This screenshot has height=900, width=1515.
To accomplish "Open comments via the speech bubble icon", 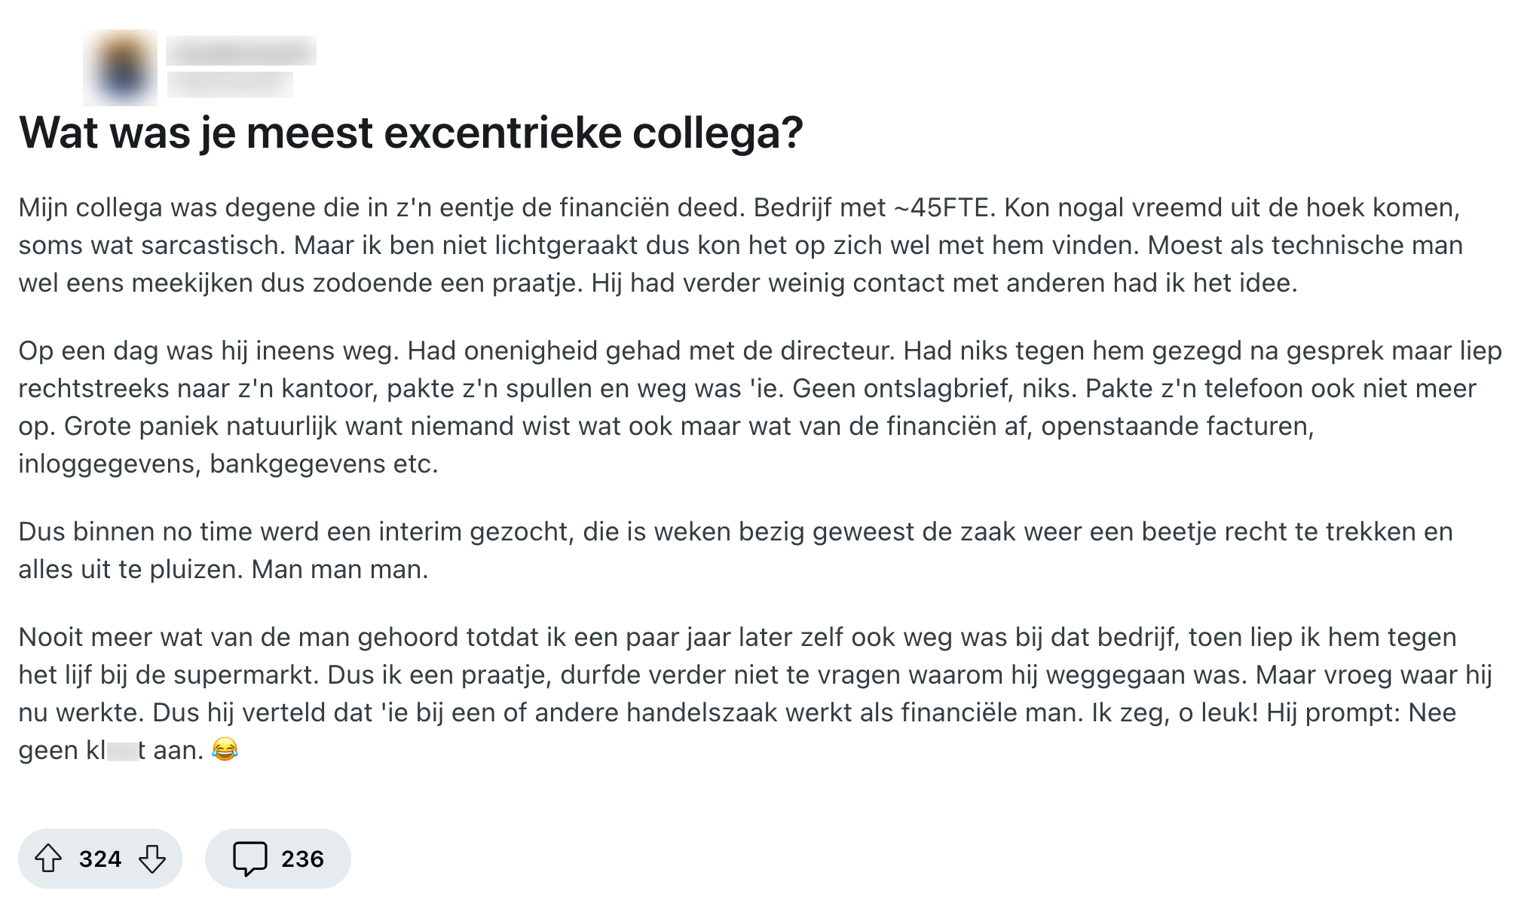I will coord(251,858).
